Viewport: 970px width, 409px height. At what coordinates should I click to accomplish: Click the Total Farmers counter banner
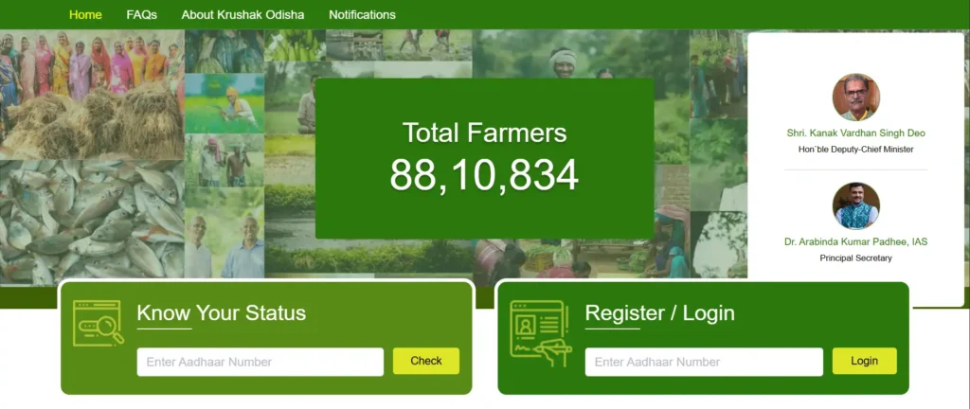(x=484, y=158)
